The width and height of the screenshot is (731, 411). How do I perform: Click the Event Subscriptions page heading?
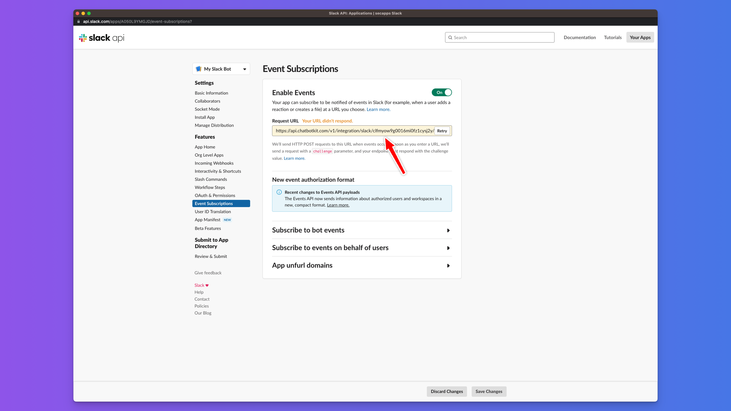pos(300,69)
